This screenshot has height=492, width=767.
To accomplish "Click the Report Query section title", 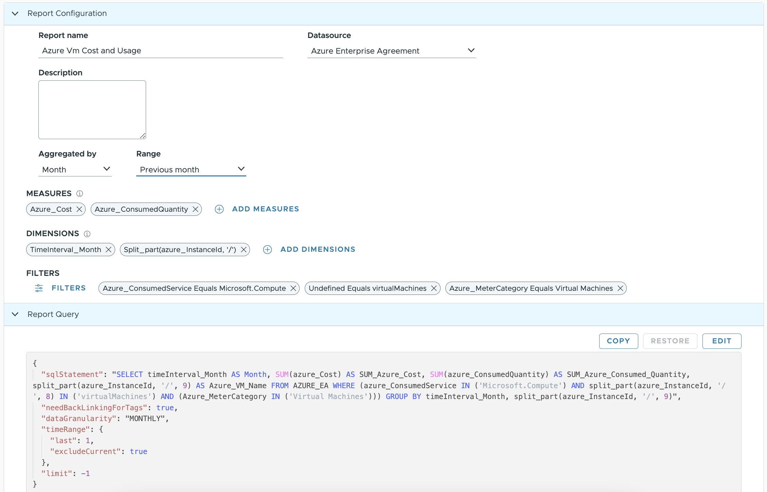I will click(x=53, y=314).
